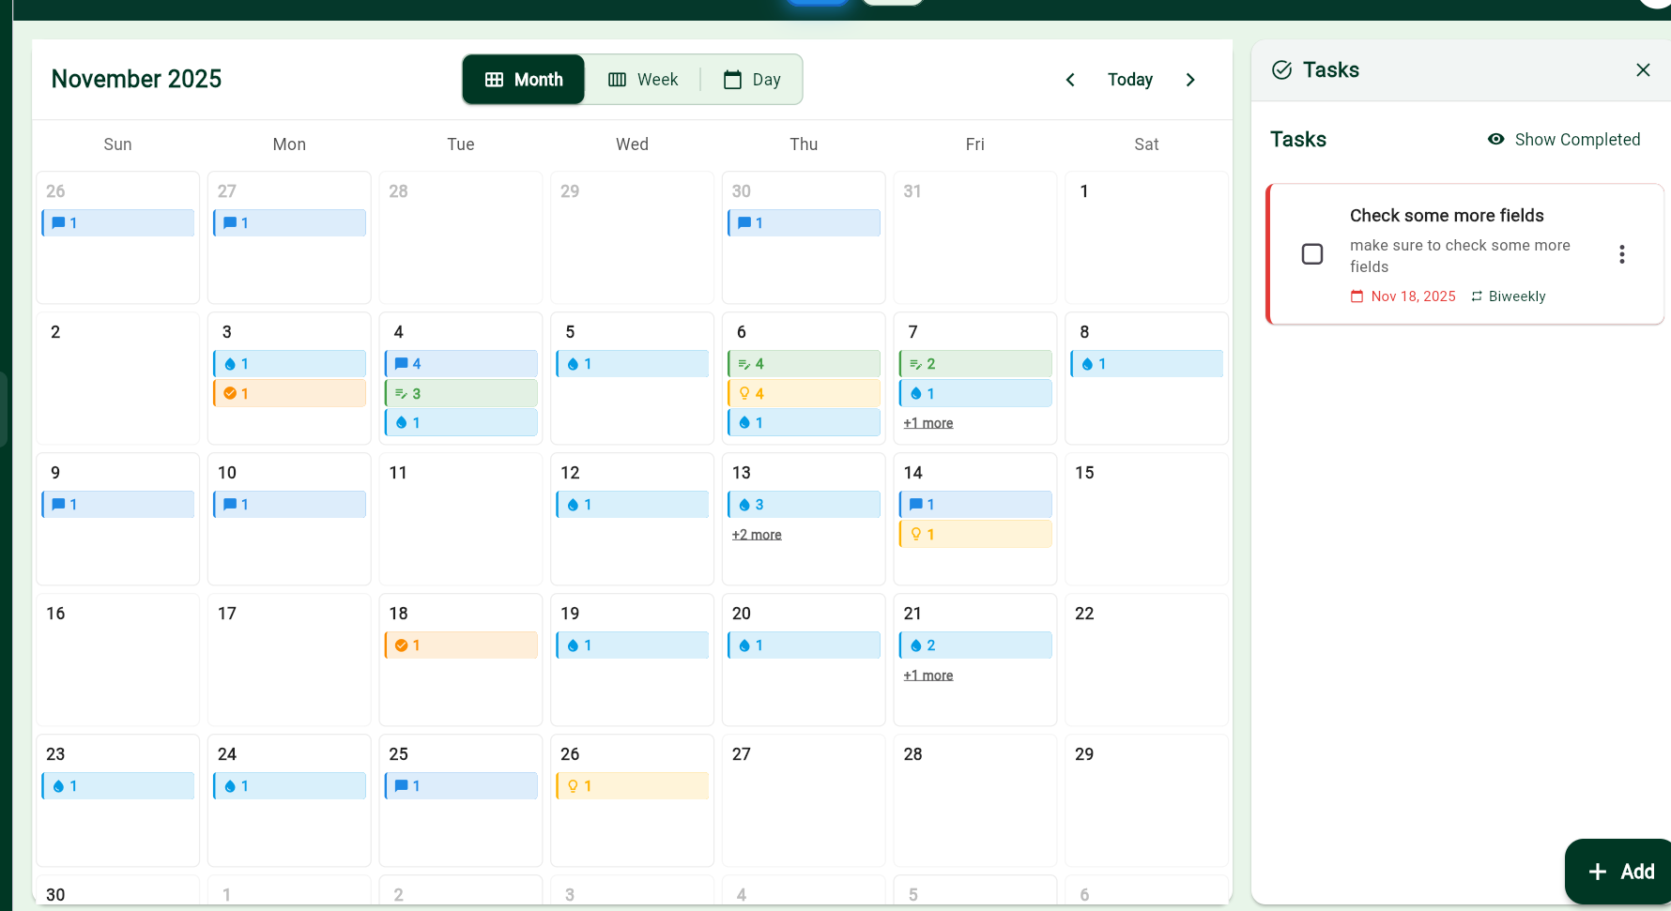This screenshot has height=911, width=1671.
Task: Open the comment bubble event on November 10
Action: pos(288,504)
